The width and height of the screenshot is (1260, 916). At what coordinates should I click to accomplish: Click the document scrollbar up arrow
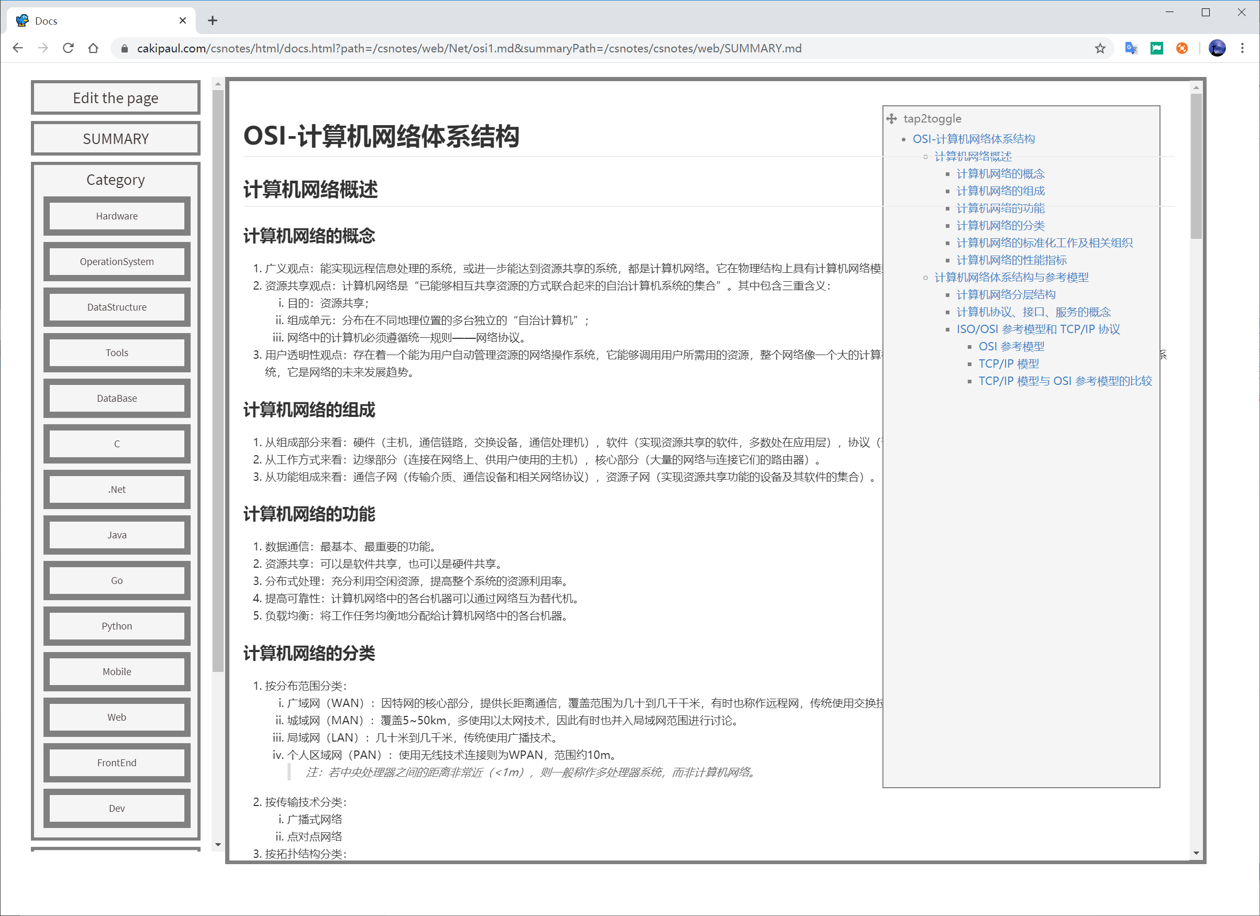tap(1196, 88)
